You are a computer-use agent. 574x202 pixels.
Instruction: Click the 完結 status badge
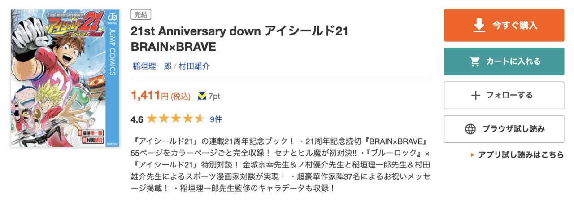tap(141, 15)
